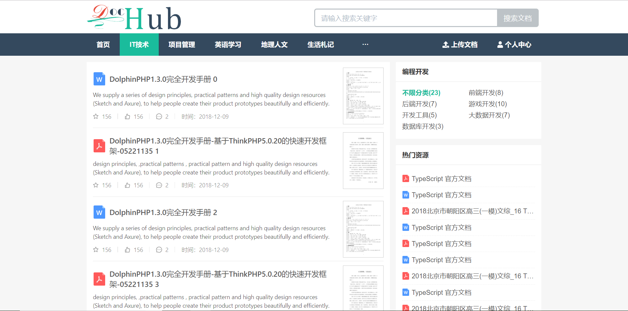Click PDF icon of fifth 热门资源 item
Image resolution: width=628 pixels, height=311 pixels.
tap(406, 243)
